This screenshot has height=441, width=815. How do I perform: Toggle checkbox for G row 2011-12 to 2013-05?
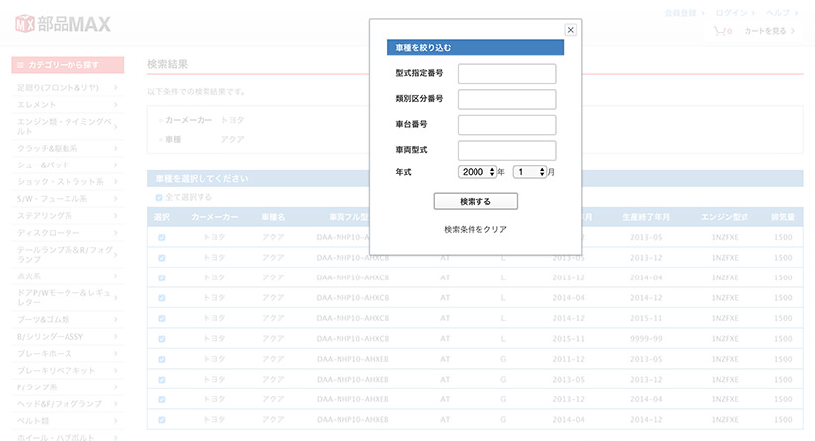(162, 359)
